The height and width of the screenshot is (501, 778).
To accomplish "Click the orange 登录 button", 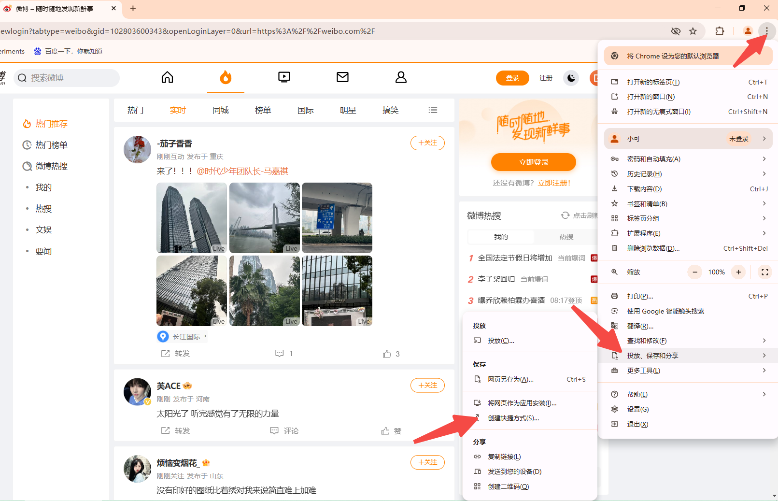I will coord(512,78).
